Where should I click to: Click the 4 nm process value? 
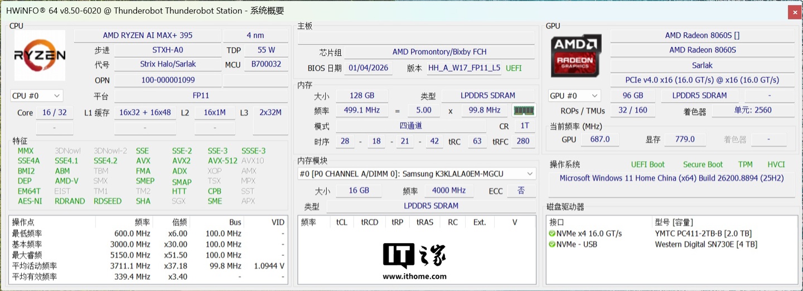(x=255, y=35)
